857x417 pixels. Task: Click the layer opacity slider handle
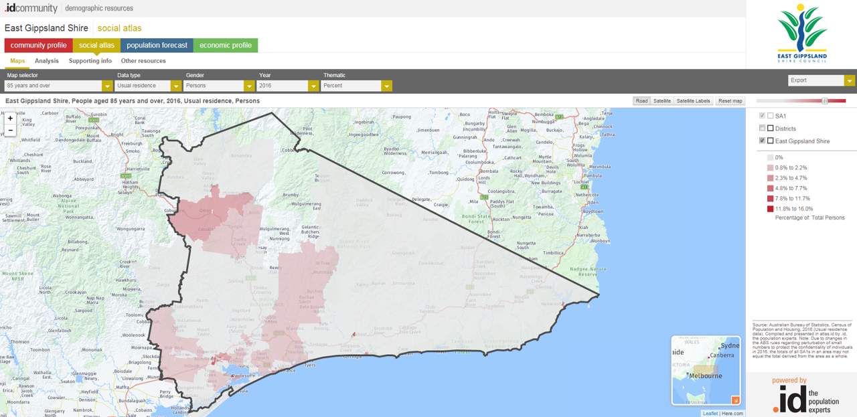tap(825, 101)
